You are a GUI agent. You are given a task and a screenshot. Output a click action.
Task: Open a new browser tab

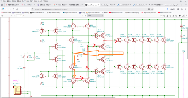click(182, 5)
